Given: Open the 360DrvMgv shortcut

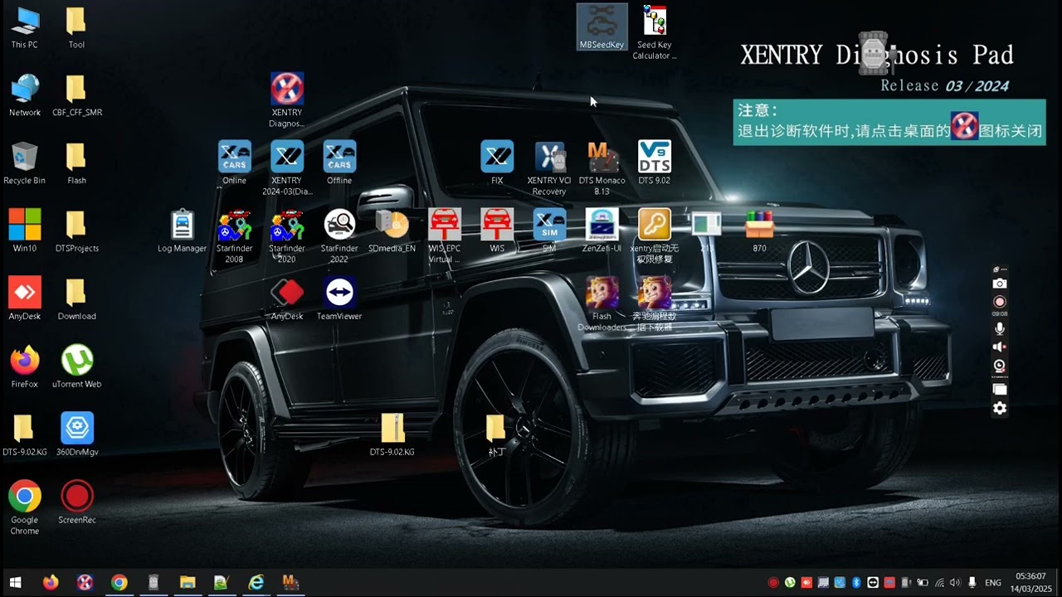Looking at the screenshot, I should 76,434.
